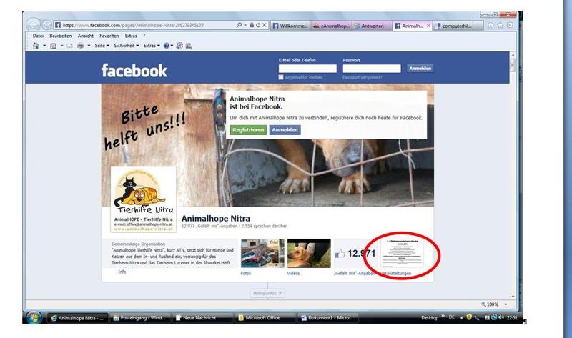Click the volume speaker tray icon
This screenshot has width=572, height=338.
point(501,317)
